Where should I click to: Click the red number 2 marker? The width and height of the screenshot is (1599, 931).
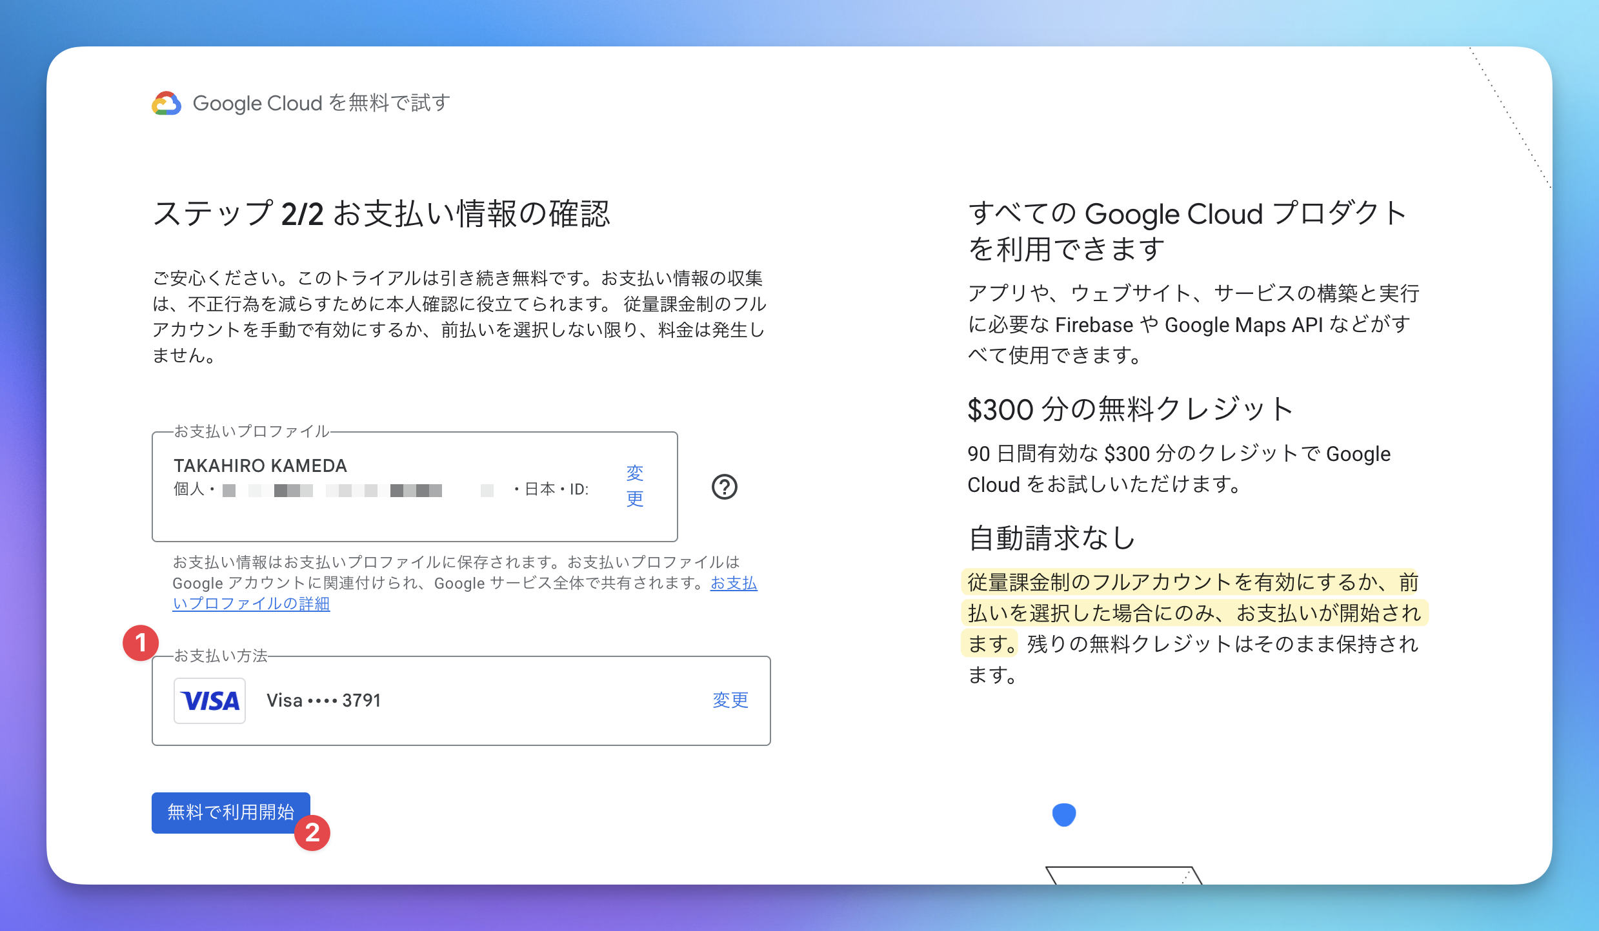[312, 832]
